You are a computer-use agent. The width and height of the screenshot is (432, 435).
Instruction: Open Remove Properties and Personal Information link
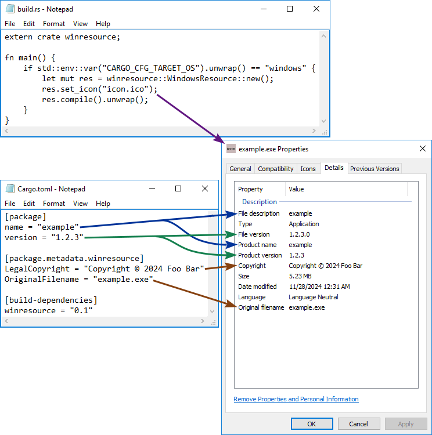(x=296, y=399)
